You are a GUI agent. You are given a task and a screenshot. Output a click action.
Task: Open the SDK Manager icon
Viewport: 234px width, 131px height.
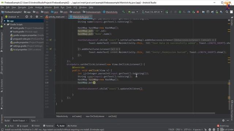(221, 12)
